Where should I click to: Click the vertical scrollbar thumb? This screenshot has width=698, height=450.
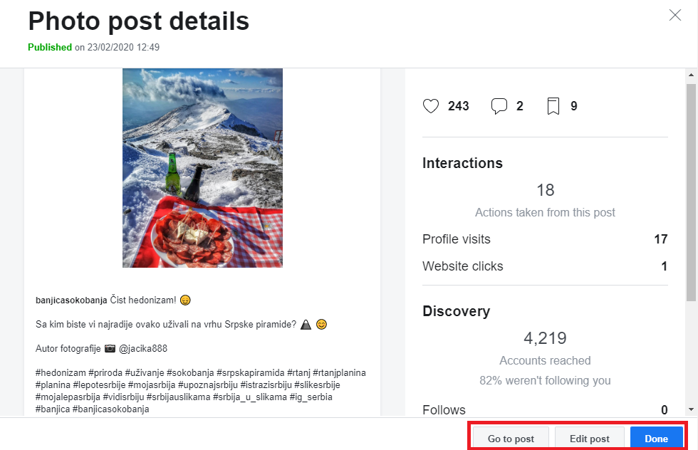(x=691, y=192)
